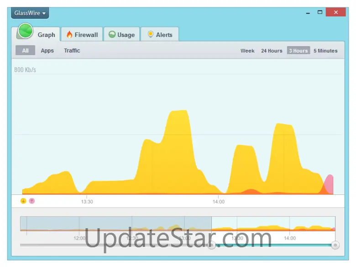
Task: Select the Traffic filter
Action: tap(72, 50)
